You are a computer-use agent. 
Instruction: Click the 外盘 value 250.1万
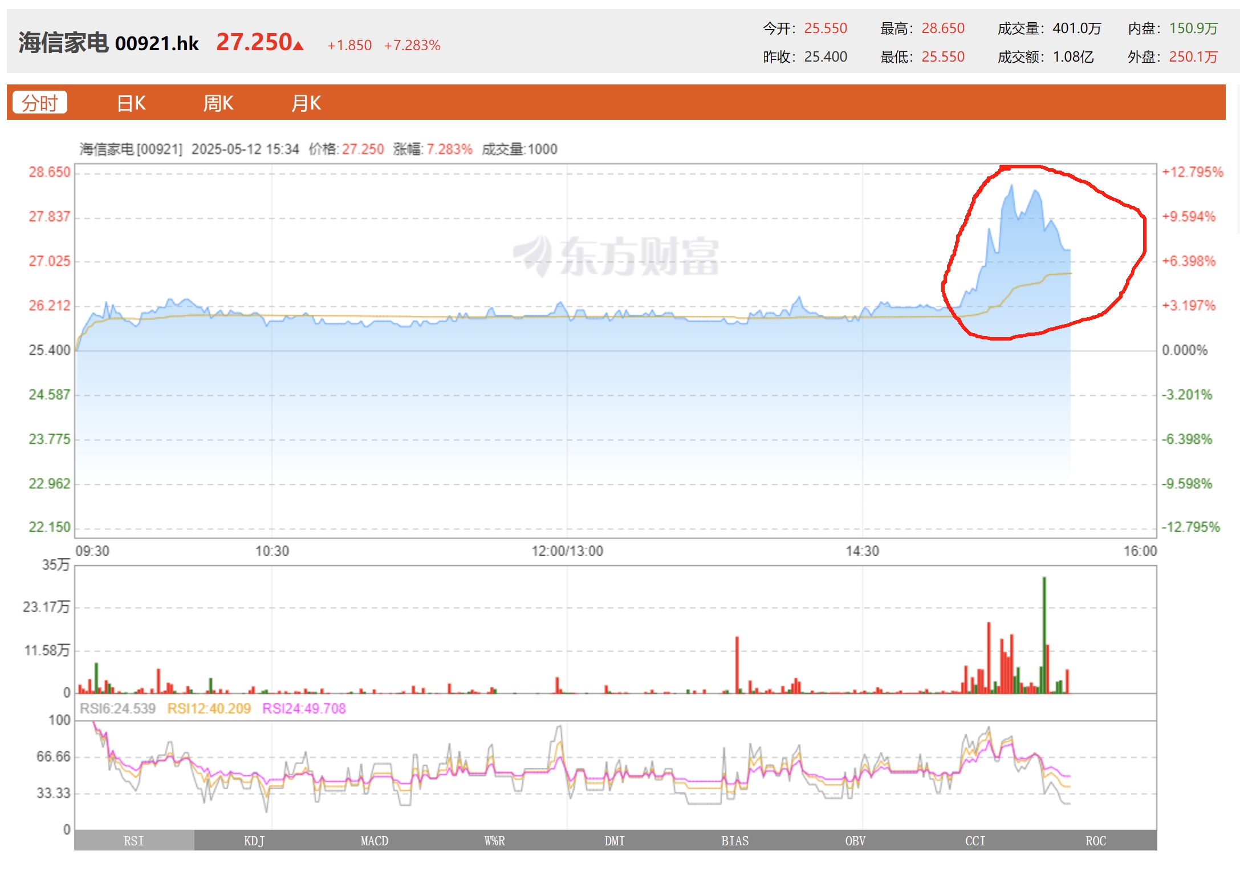[1193, 56]
